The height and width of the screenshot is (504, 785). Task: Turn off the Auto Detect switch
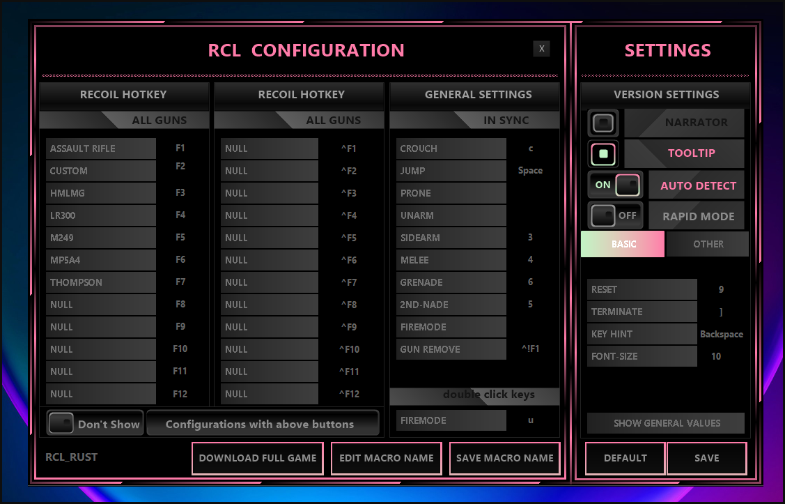click(615, 185)
